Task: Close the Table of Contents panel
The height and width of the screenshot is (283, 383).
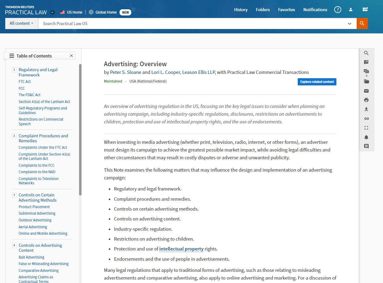Action: [x=71, y=56]
